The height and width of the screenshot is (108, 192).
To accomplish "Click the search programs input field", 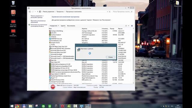I will [122, 12].
